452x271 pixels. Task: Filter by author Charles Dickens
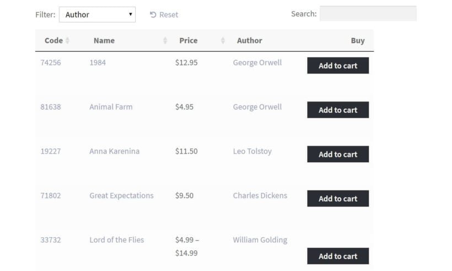(260, 196)
